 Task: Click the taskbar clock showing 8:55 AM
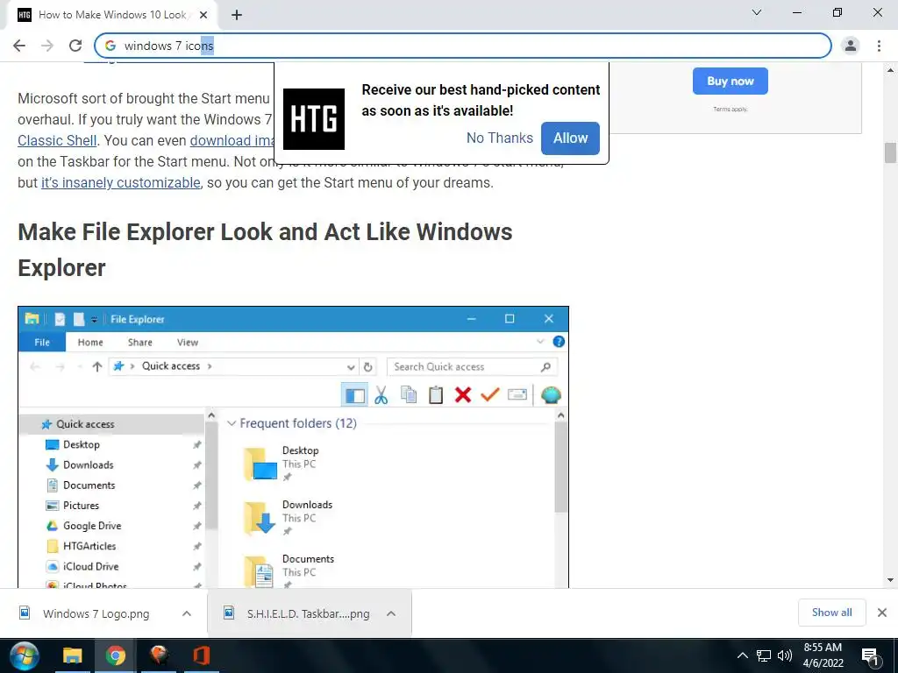[823, 655]
